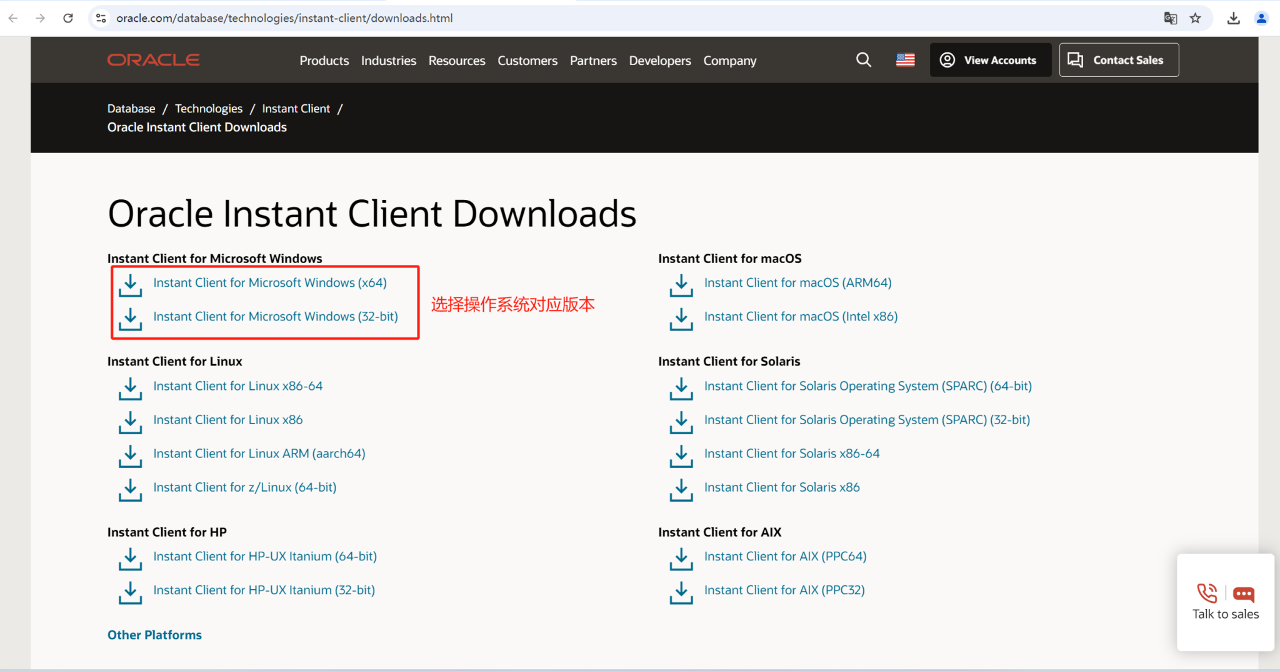Click Contact Sales
Viewport: 1280px width, 671px height.
point(1118,59)
